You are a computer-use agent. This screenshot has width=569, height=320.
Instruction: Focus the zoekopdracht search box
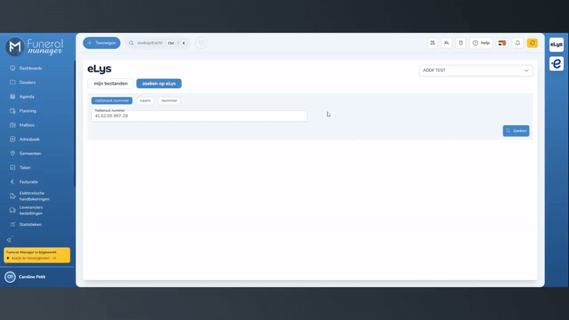(x=157, y=43)
